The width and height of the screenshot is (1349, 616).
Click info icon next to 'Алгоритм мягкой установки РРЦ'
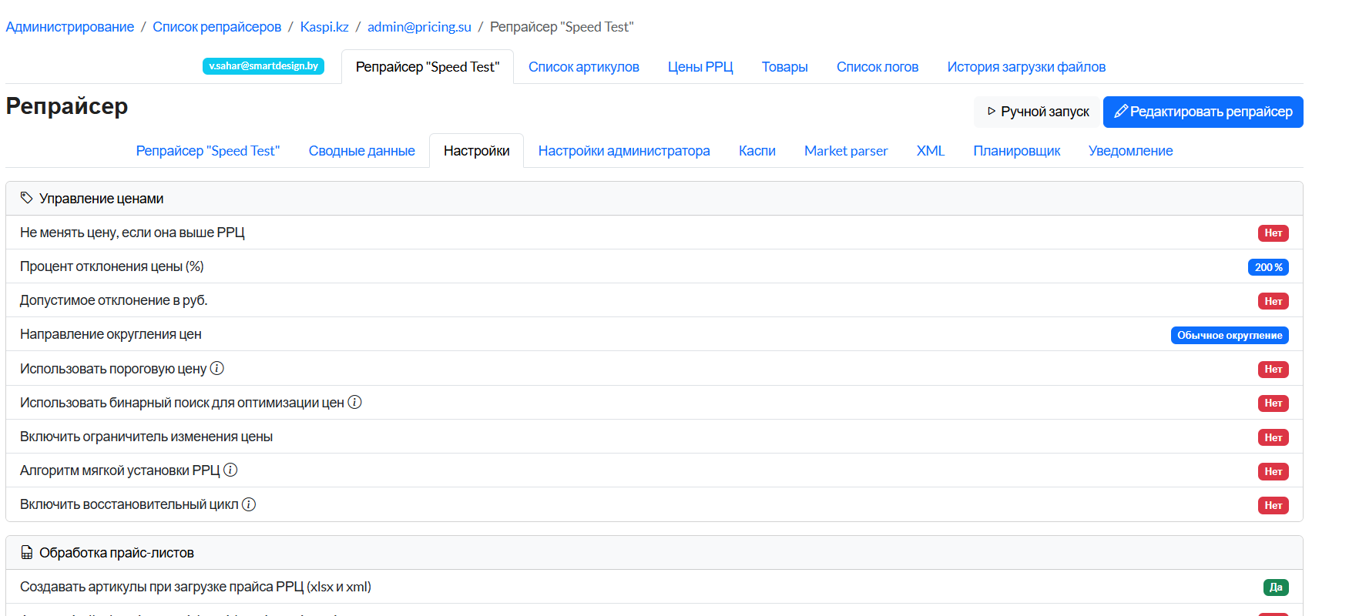230,470
